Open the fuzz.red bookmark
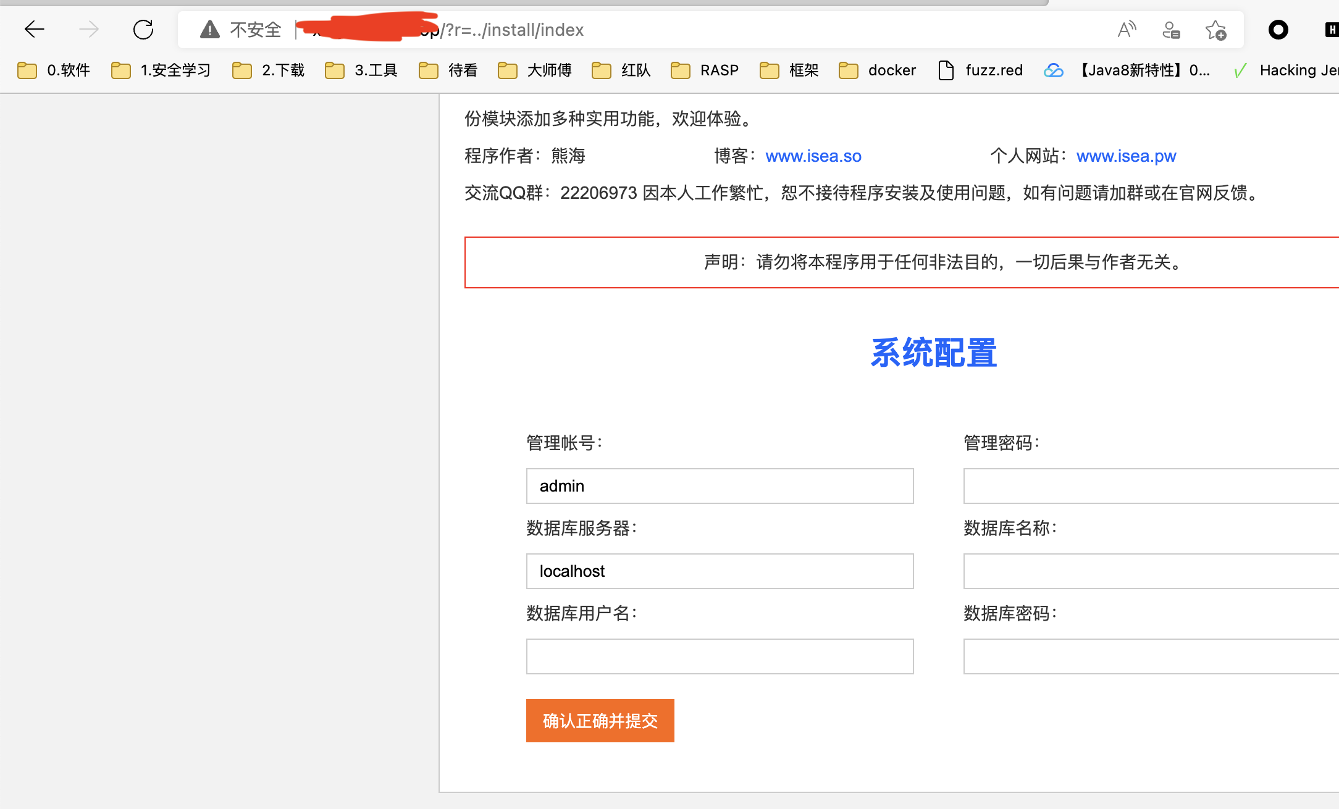The image size is (1339, 809). pos(980,70)
